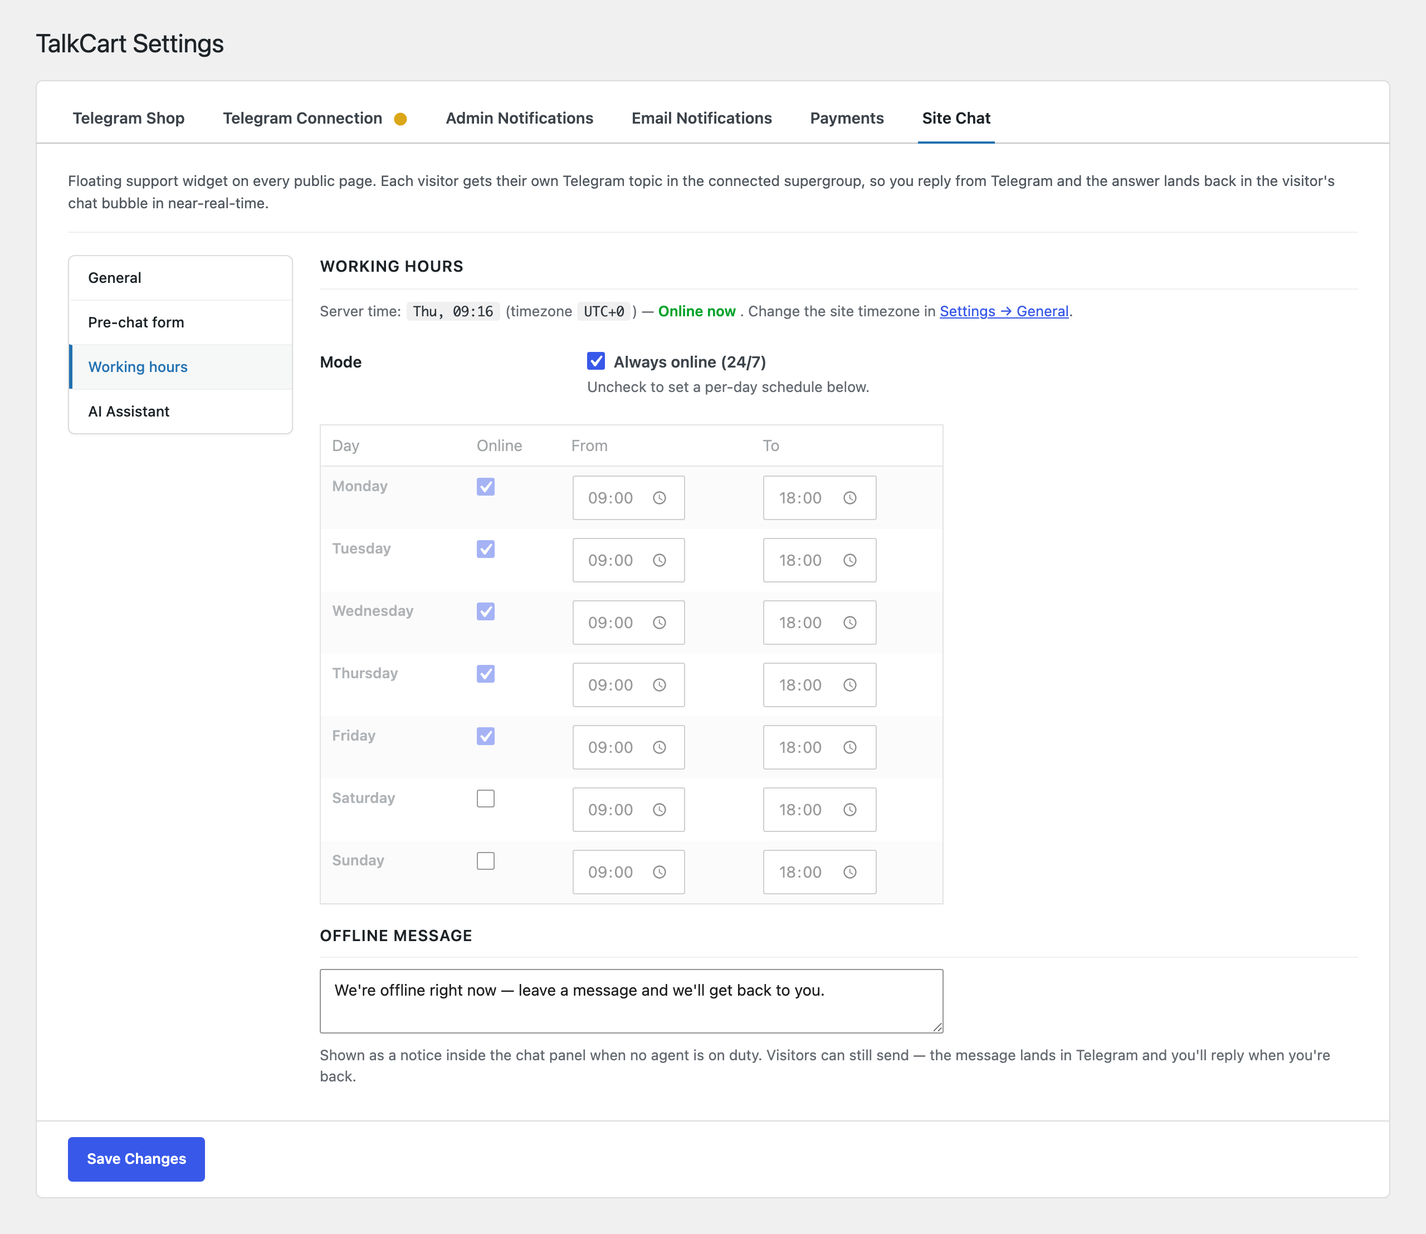Enable Saturday online checkbox
Viewport: 1426px width, 1234px height.
486,799
